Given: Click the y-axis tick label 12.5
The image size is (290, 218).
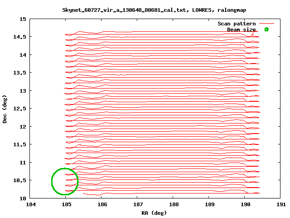Looking at the screenshot, I should [x=19, y=109].
